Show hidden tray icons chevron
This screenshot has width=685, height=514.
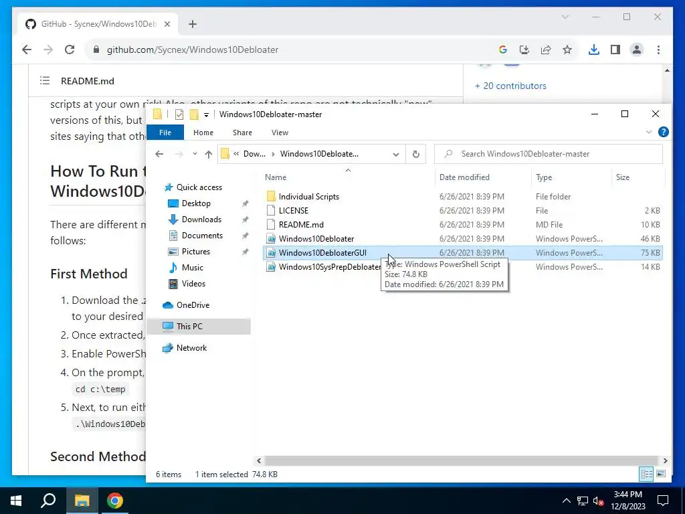coord(566,501)
